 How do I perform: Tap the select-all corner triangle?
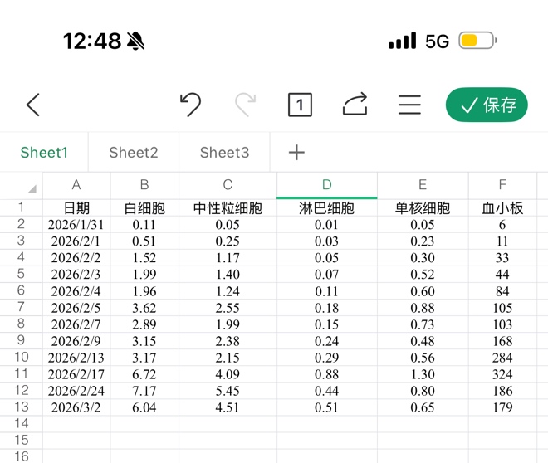click(x=31, y=188)
